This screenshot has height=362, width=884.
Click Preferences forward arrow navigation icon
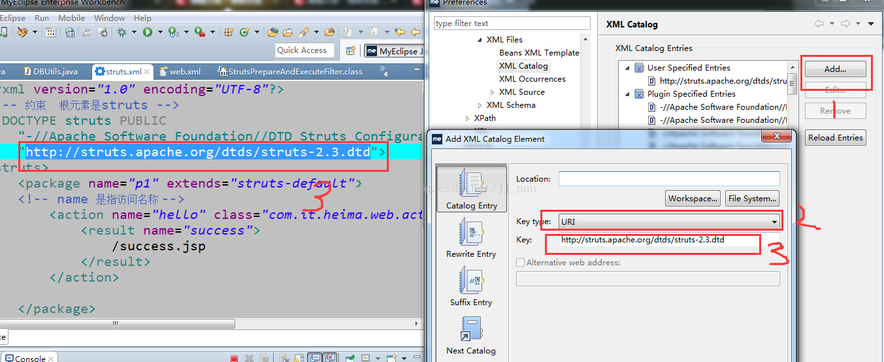[x=845, y=24]
